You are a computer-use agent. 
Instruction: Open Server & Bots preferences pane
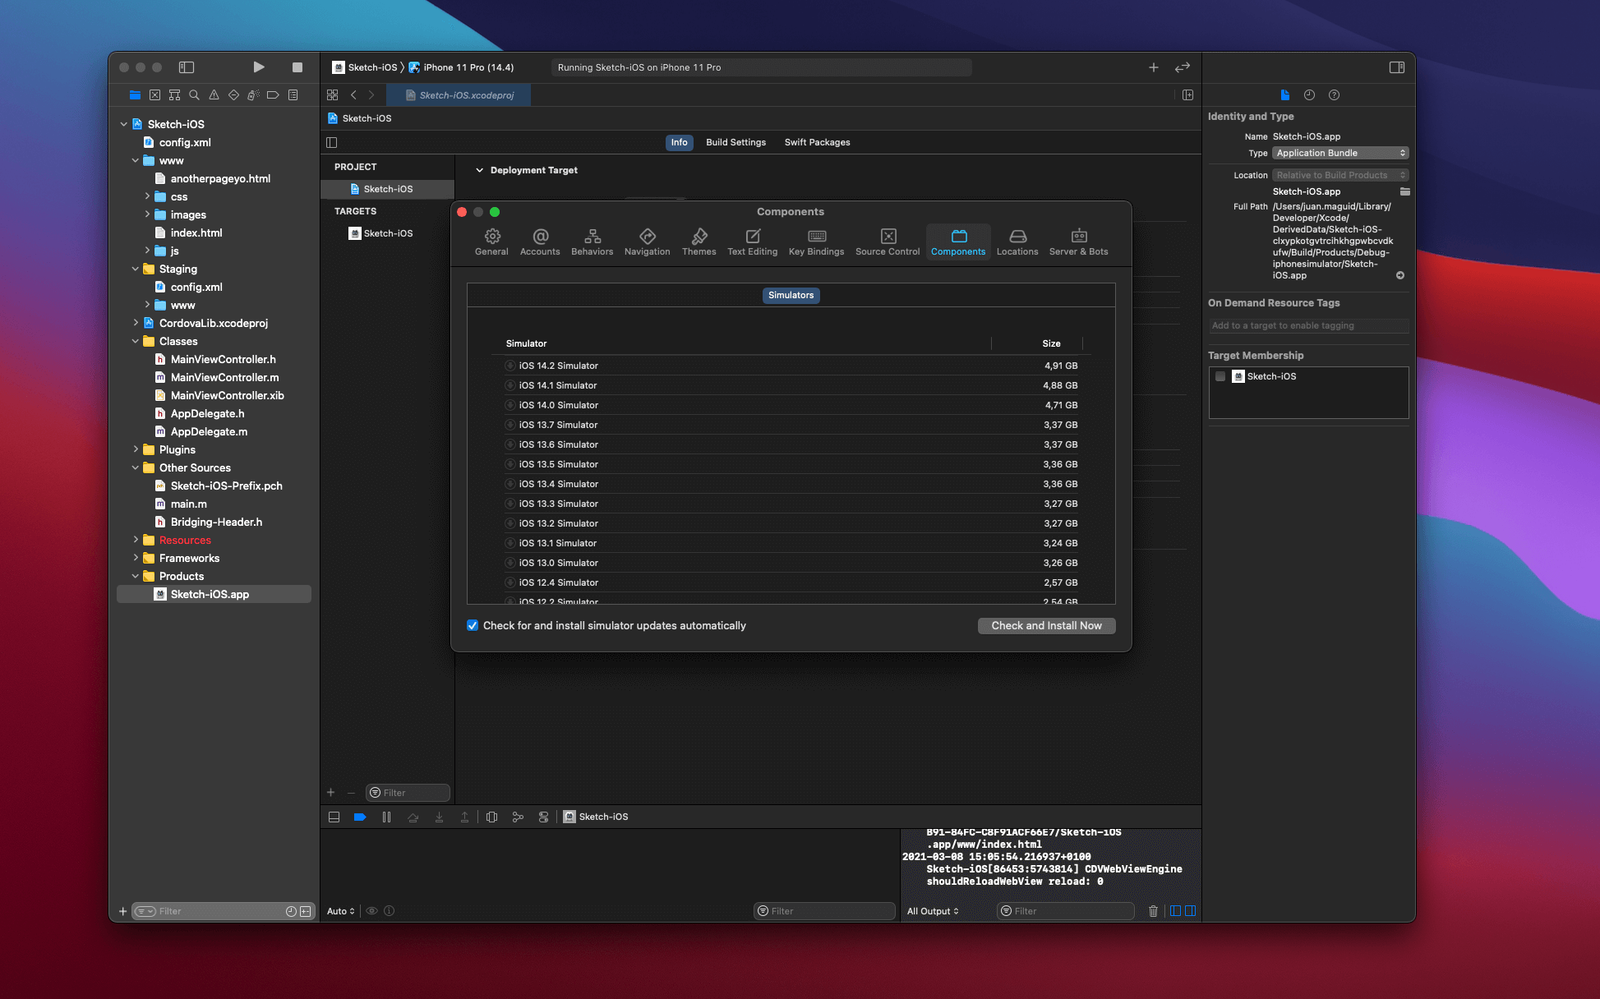pos(1078,242)
